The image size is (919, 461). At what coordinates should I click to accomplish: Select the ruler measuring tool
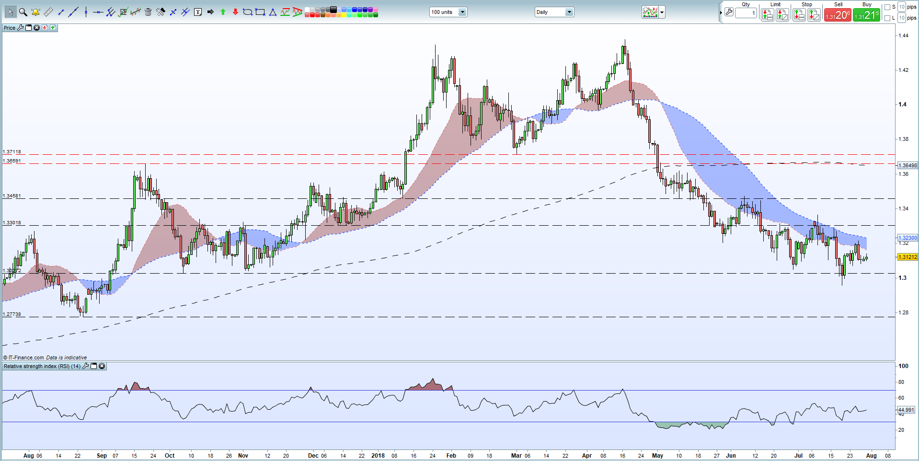click(48, 12)
